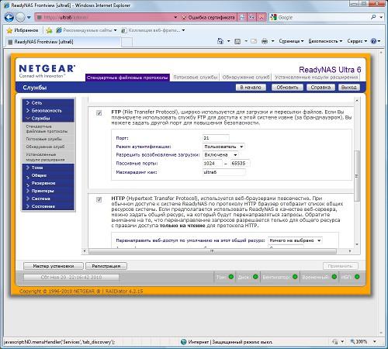
Task: Click the browser Back arrow button
Action: coord(9,17)
